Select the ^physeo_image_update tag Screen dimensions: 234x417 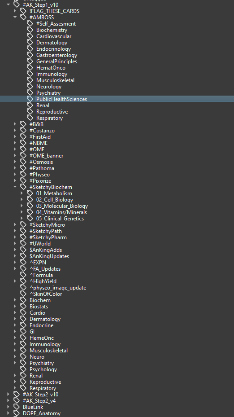pyautogui.click(x=58, y=287)
